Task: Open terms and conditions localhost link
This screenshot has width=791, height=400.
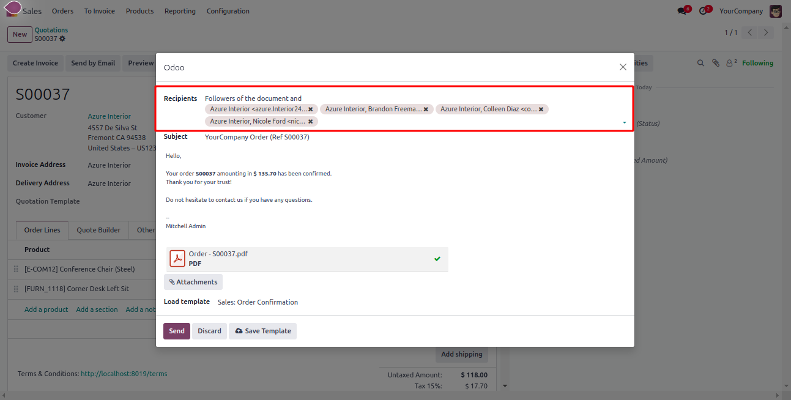Action: click(124, 374)
